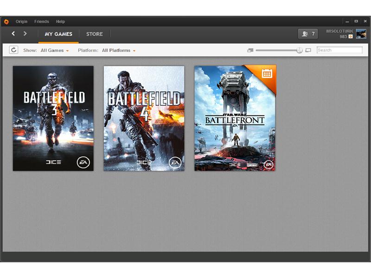Click the pre-order calendar badge on Battlefront
The height and width of the screenshot is (278, 371).
click(x=267, y=74)
